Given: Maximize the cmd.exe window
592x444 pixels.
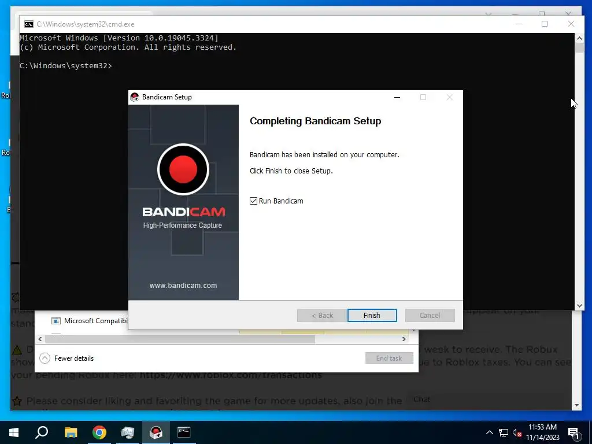Looking at the screenshot, I should pos(545,24).
